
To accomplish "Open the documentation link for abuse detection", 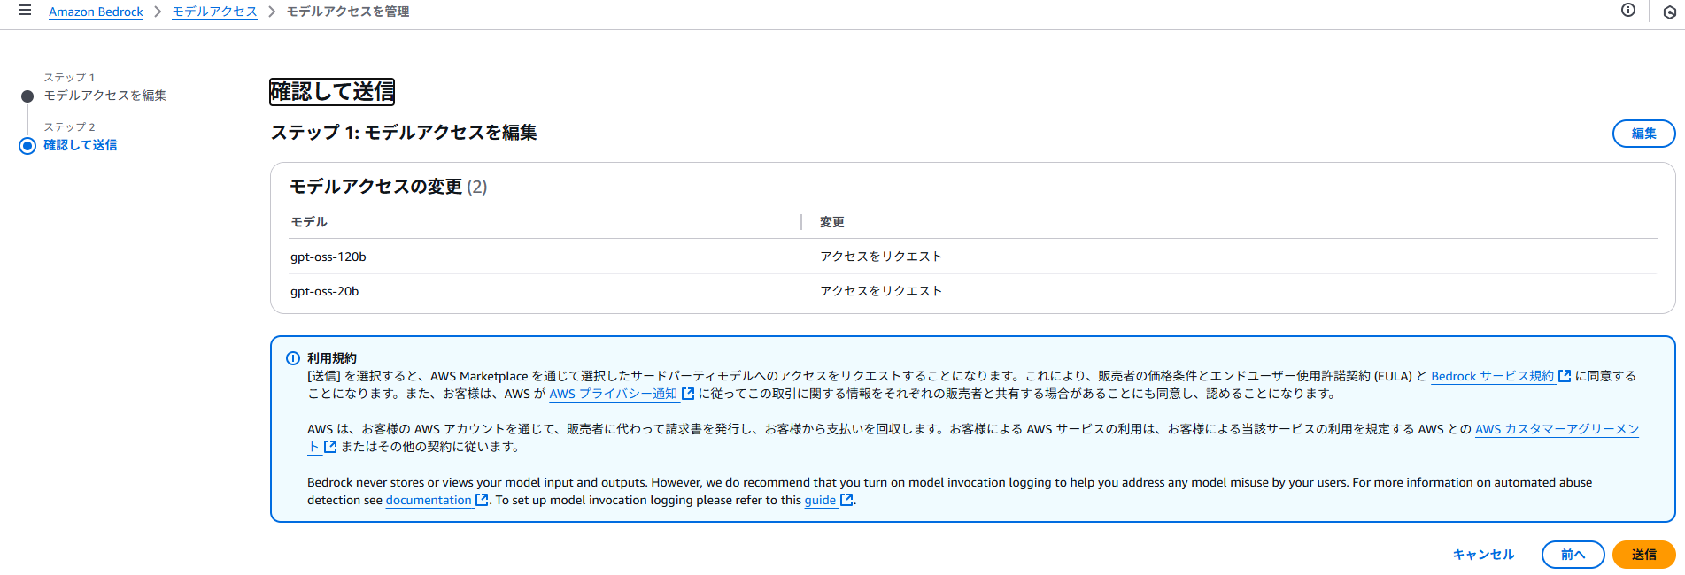I will 437,500.
